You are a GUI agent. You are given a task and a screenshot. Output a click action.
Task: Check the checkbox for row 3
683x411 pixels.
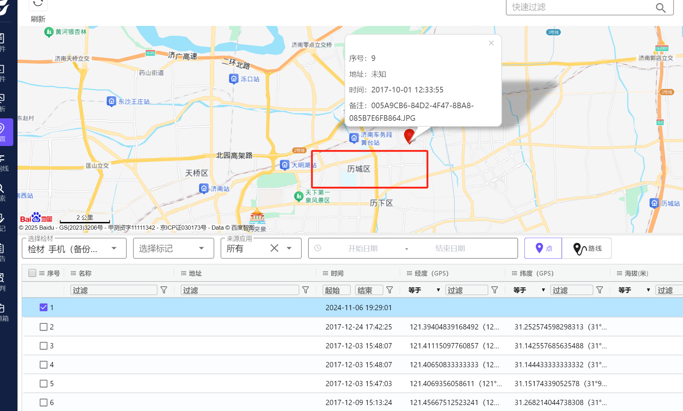[x=43, y=346]
